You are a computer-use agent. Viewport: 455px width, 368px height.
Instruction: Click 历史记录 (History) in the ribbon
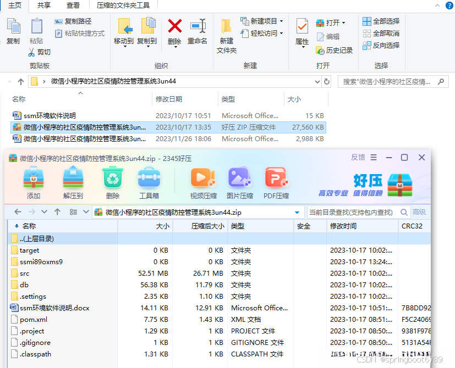tap(335, 51)
